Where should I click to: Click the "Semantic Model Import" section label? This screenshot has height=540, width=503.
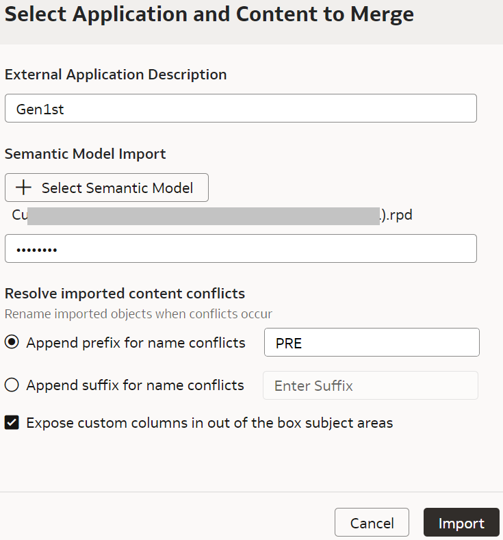(x=86, y=154)
